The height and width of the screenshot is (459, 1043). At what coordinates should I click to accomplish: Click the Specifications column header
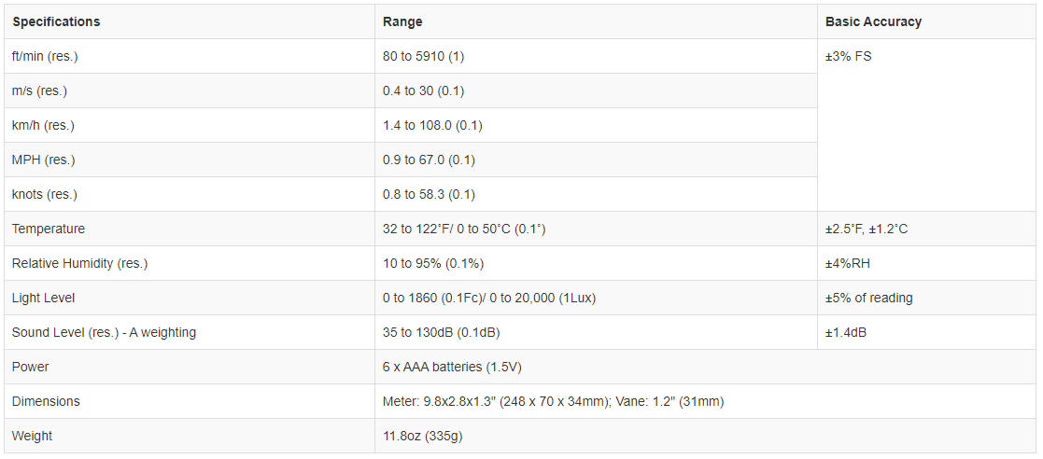click(x=56, y=21)
